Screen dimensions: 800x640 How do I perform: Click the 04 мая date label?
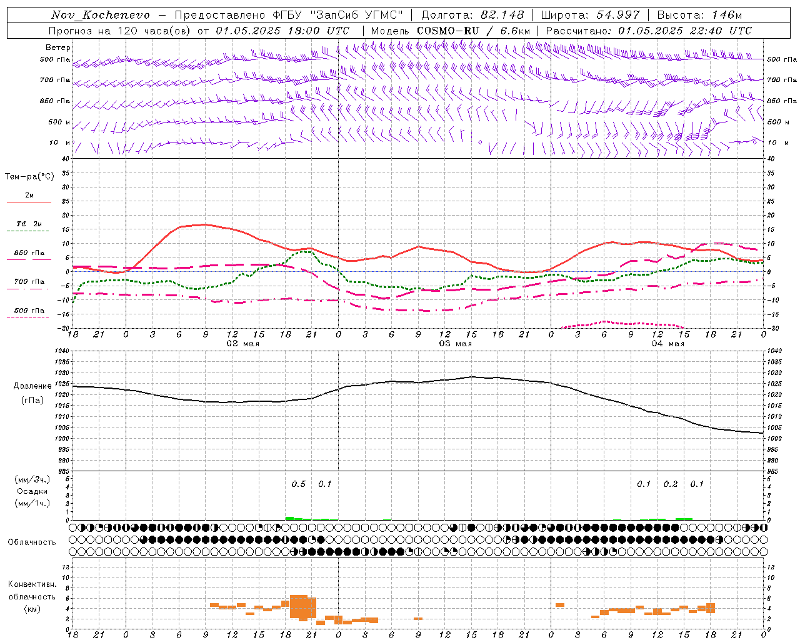click(x=668, y=344)
